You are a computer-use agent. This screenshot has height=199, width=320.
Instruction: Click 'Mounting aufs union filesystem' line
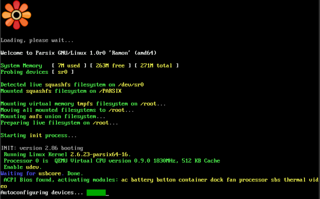tap(53, 116)
